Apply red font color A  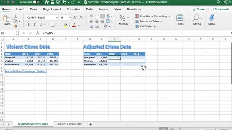(74, 25)
